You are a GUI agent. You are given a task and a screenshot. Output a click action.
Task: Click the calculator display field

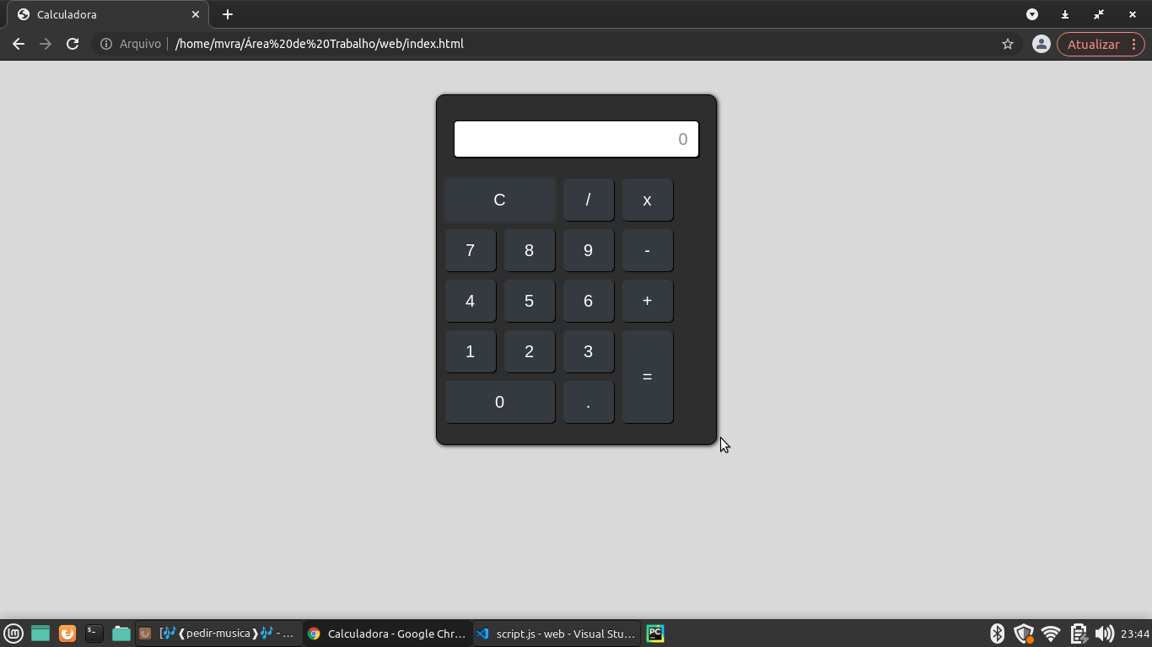[576, 138]
